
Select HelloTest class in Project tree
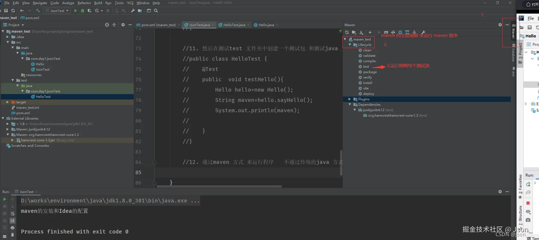point(43,96)
